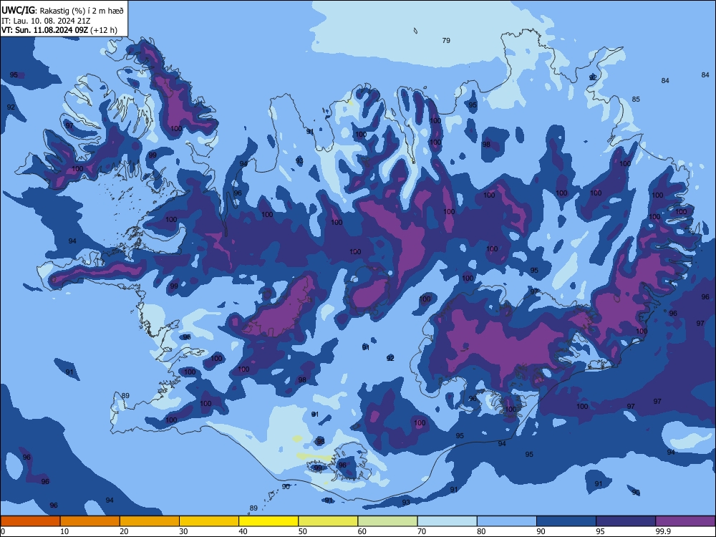This screenshot has height=537, width=716.
Task: Pick the pale yellow-green 50–60 legend swatch
Action: [x=328, y=521]
